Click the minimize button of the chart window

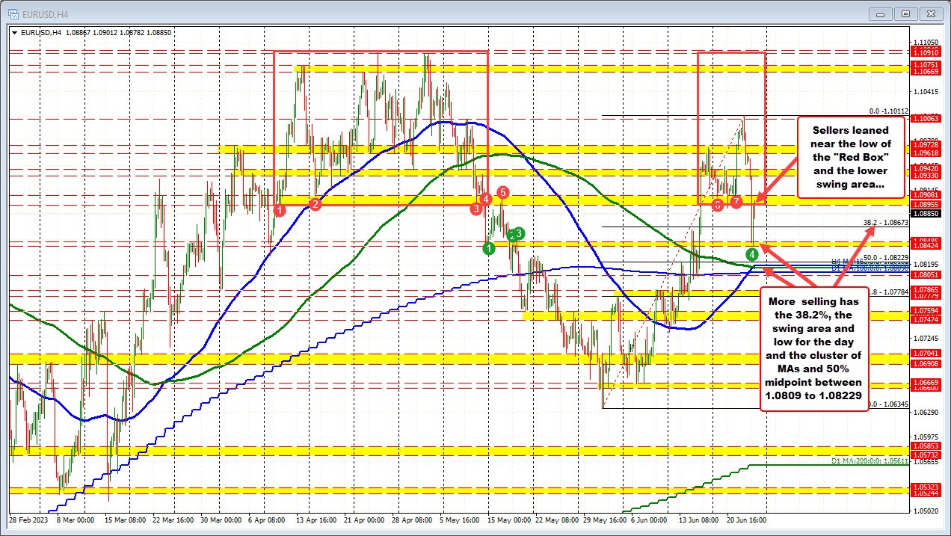pos(881,13)
